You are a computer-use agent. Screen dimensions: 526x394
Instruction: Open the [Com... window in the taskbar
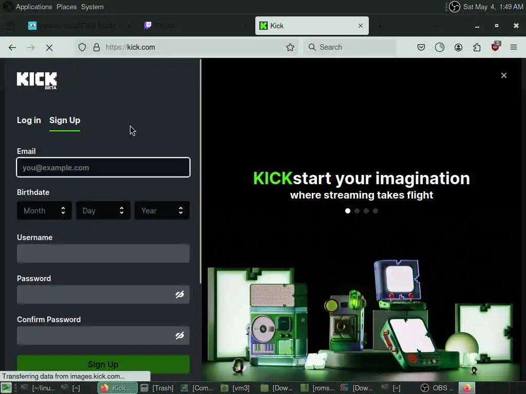[198, 388]
